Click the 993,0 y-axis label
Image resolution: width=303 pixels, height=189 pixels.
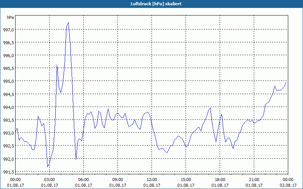tap(9, 133)
